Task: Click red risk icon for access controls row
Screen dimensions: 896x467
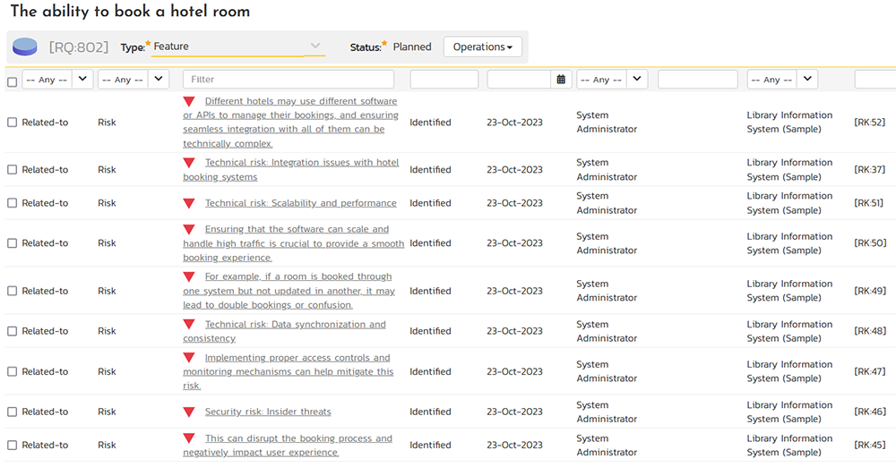Action: (189, 358)
